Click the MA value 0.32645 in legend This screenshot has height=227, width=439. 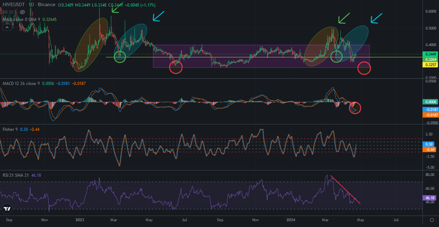coord(49,19)
